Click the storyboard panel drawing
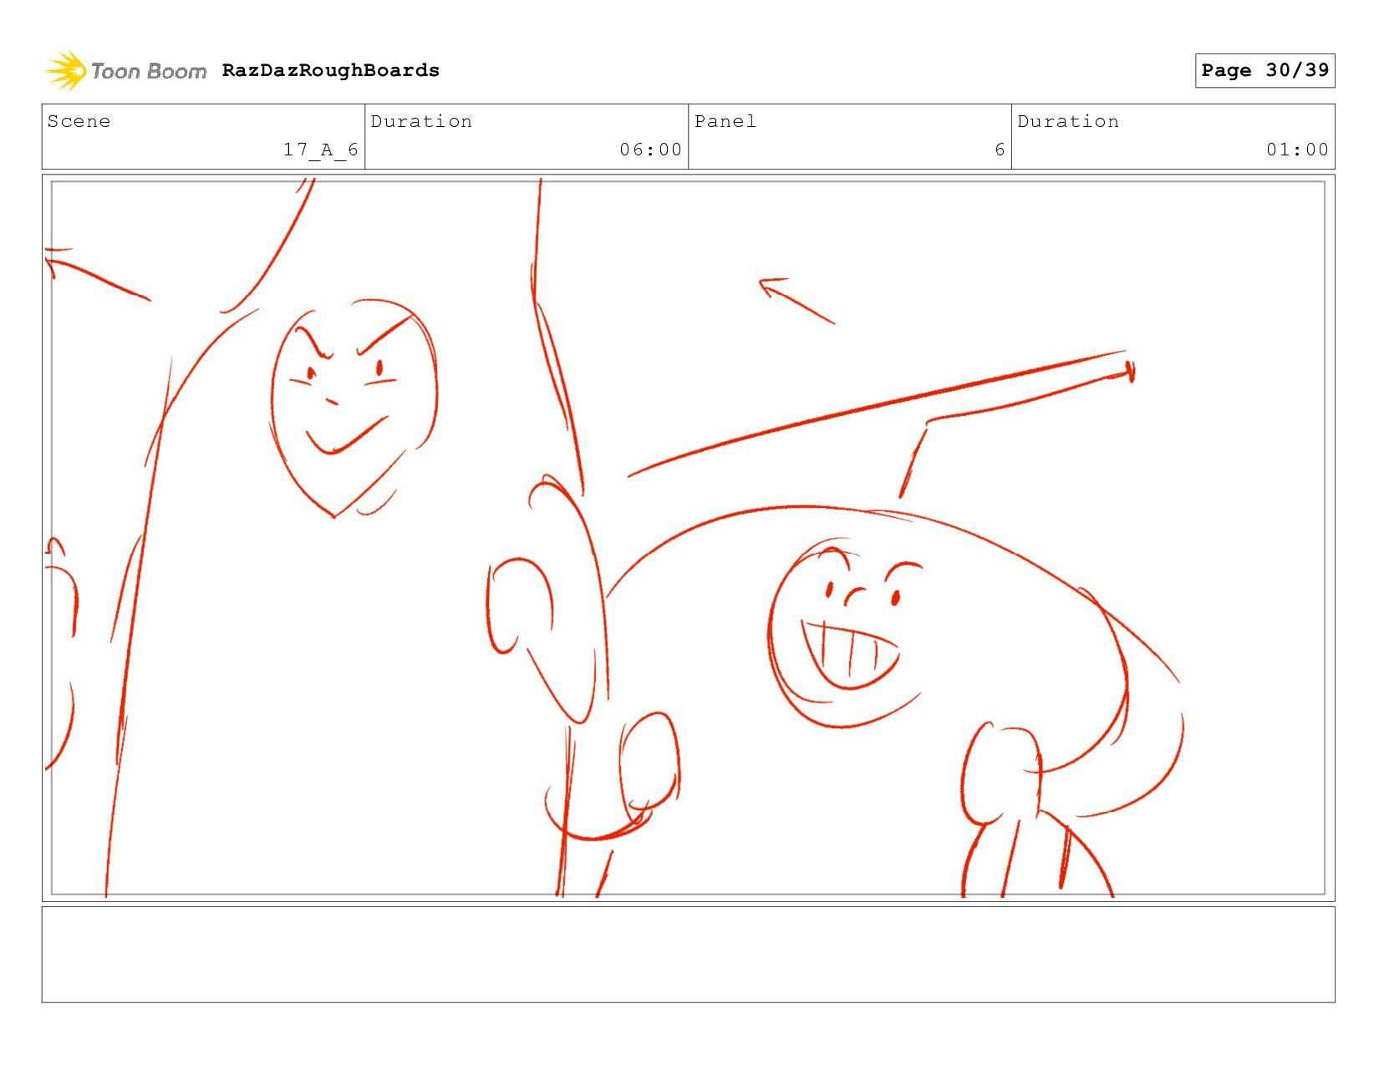The height and width of the screenshot is (1065, 1379). (x=688, y=538)
